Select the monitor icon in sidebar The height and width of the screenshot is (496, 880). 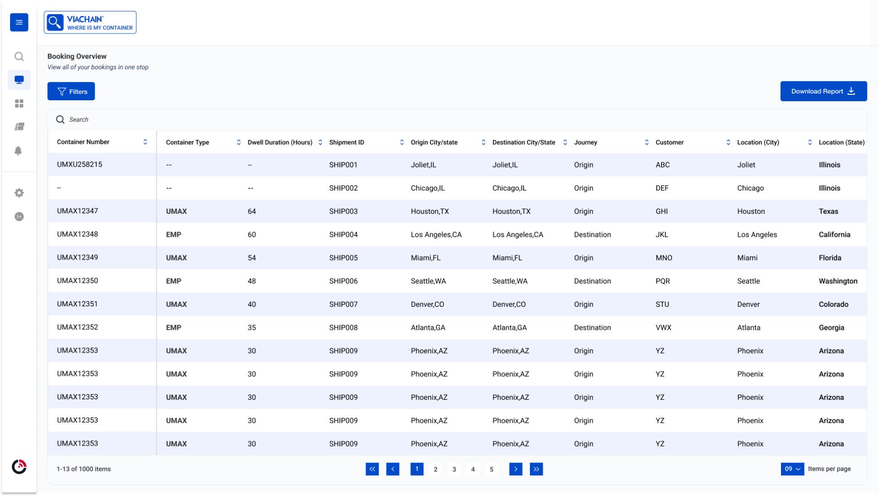tap(19, 80)
